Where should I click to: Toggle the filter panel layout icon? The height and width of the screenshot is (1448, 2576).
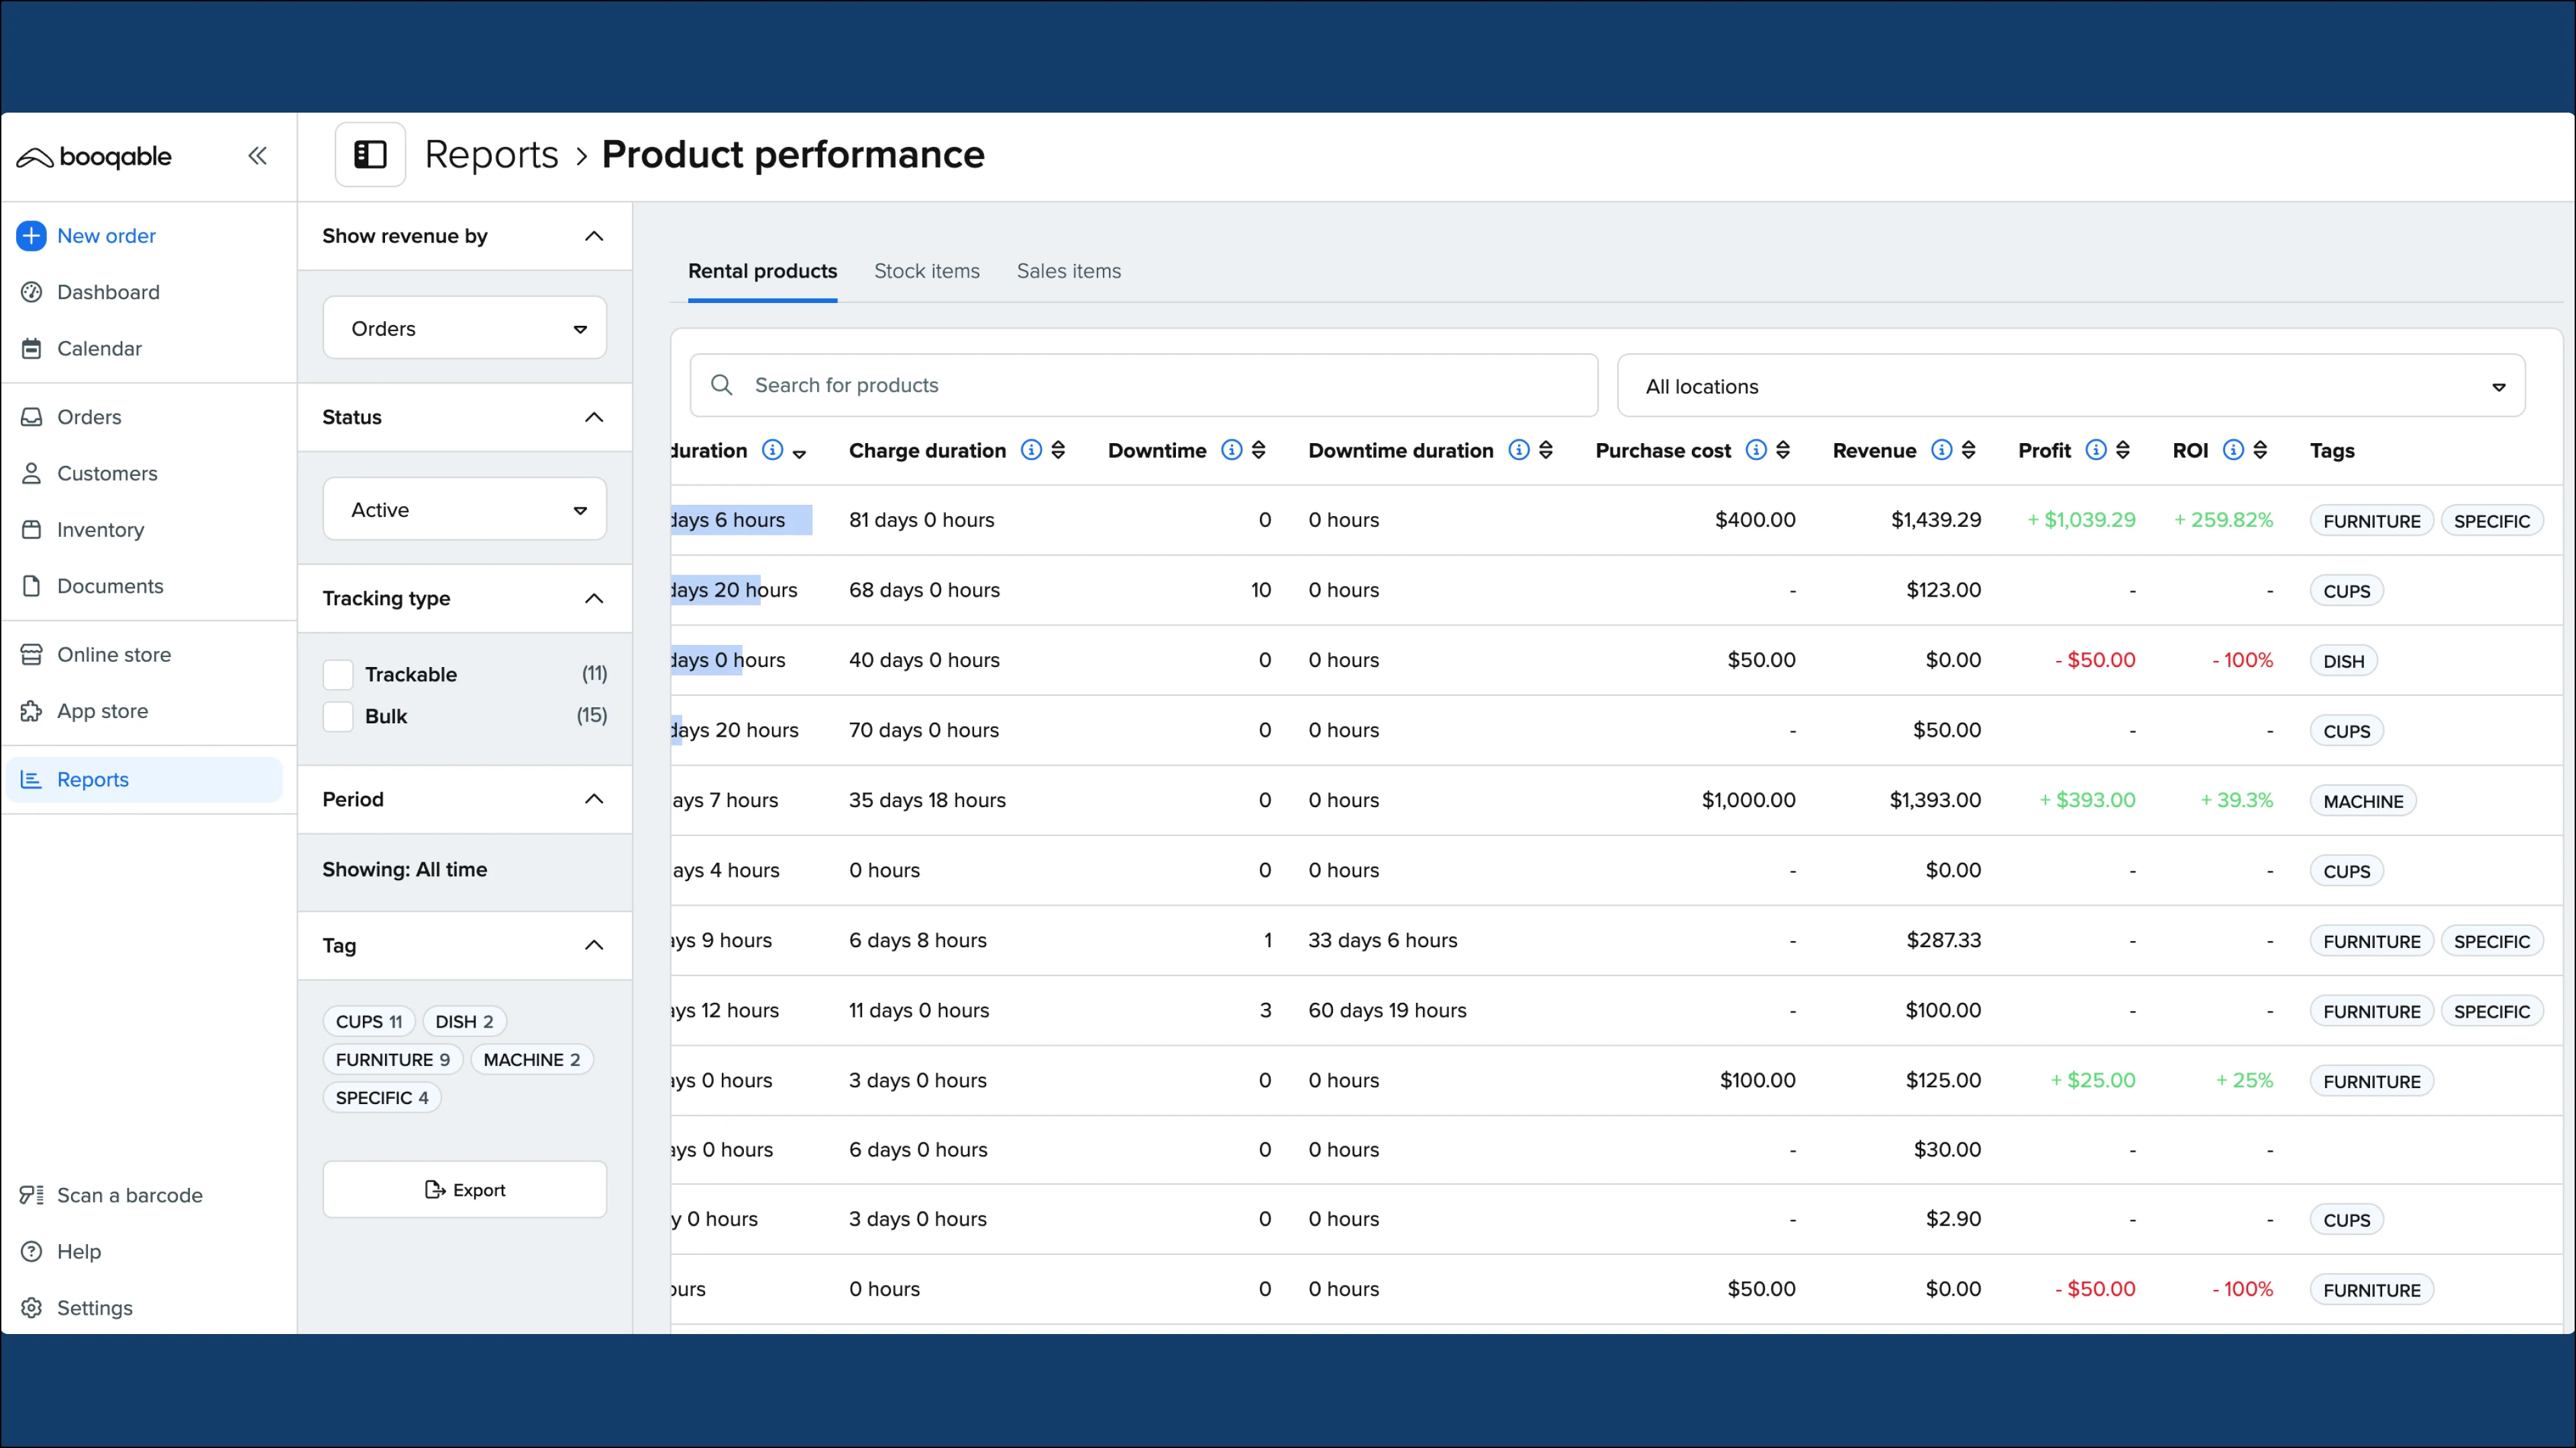[x=370, y=155]
